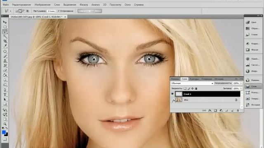Open the Фильтр menu
This screenshot has height=148, width=264.
(84, 5)
